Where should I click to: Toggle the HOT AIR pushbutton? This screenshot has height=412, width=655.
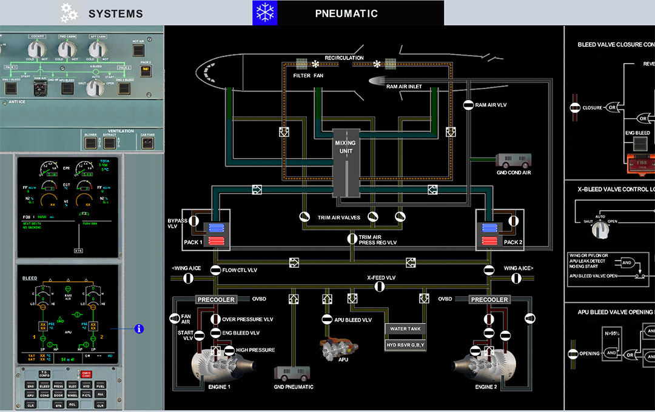pyautogui.click(x=138, y=49)
